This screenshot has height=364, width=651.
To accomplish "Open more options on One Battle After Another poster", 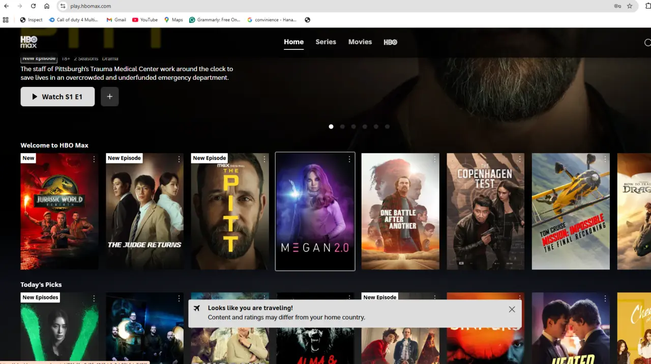I will click(434, 159).
